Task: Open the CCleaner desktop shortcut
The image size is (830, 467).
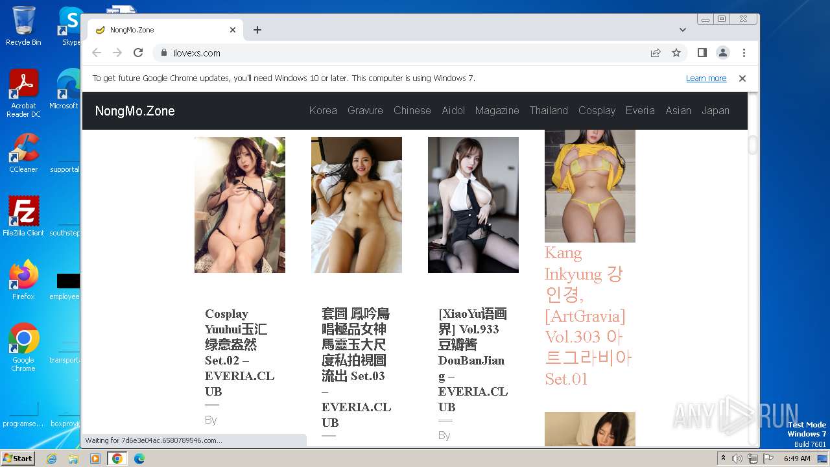Action: coord(23,153)
